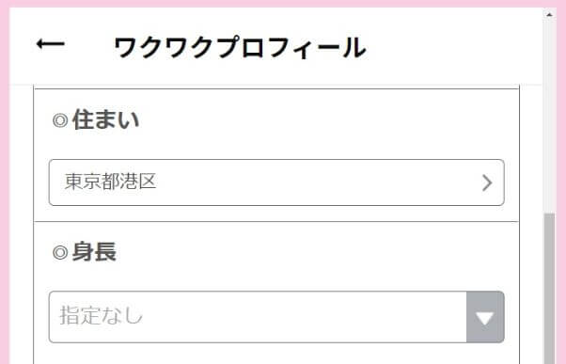Click the gray triangle button for 身長
The height and width of the screenshot is (364, 566).
click(x=485, y=317)
